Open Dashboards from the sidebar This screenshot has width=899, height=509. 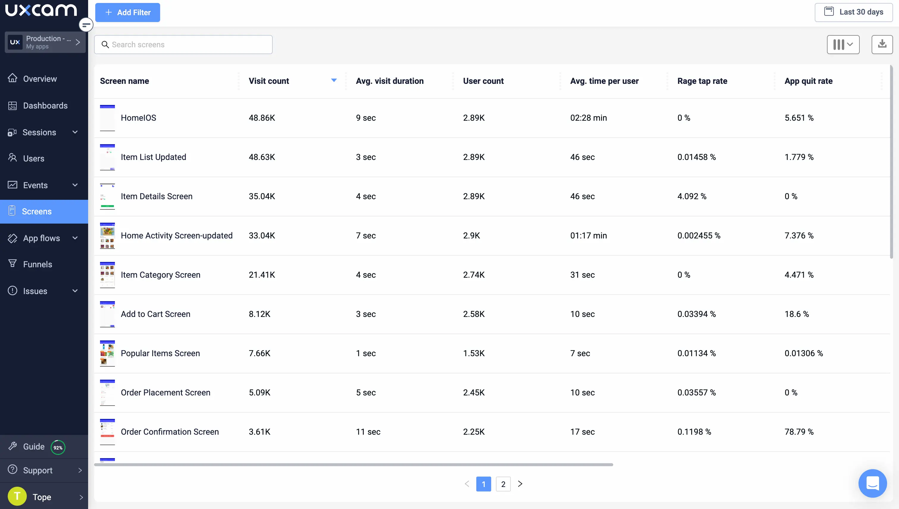[x=45, y=106]
